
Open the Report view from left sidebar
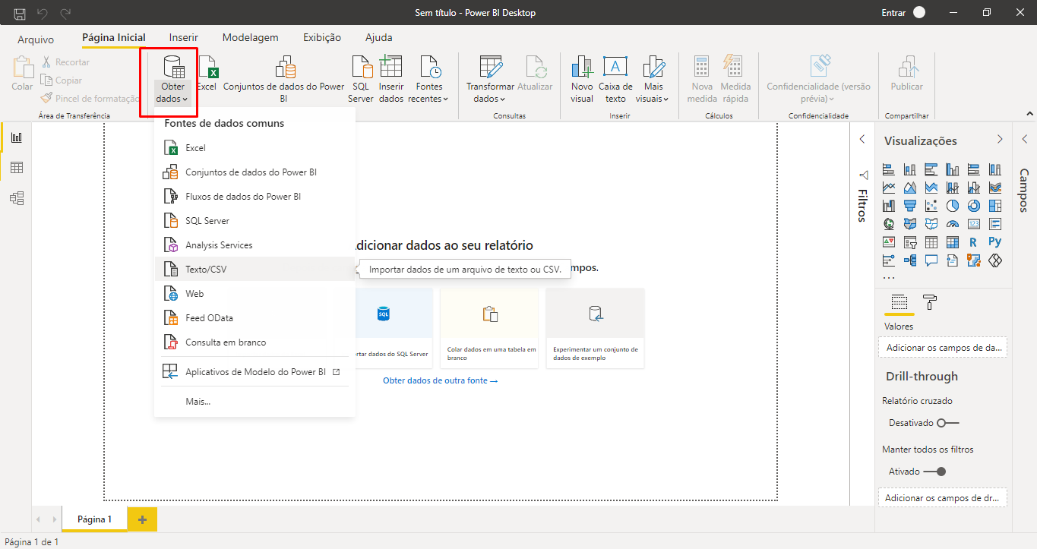[x=16, y=137]
